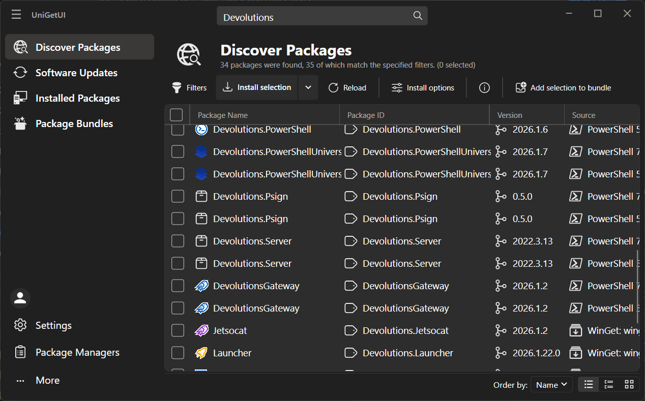Click the Jetsocat package icon
Image resolution: width=645 pixels, height=401 pixels.
(201, 330)
